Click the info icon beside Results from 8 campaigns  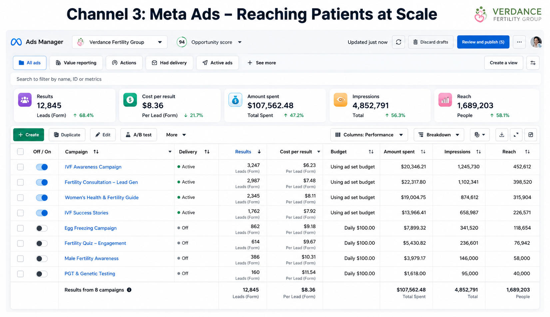[129, 290]
